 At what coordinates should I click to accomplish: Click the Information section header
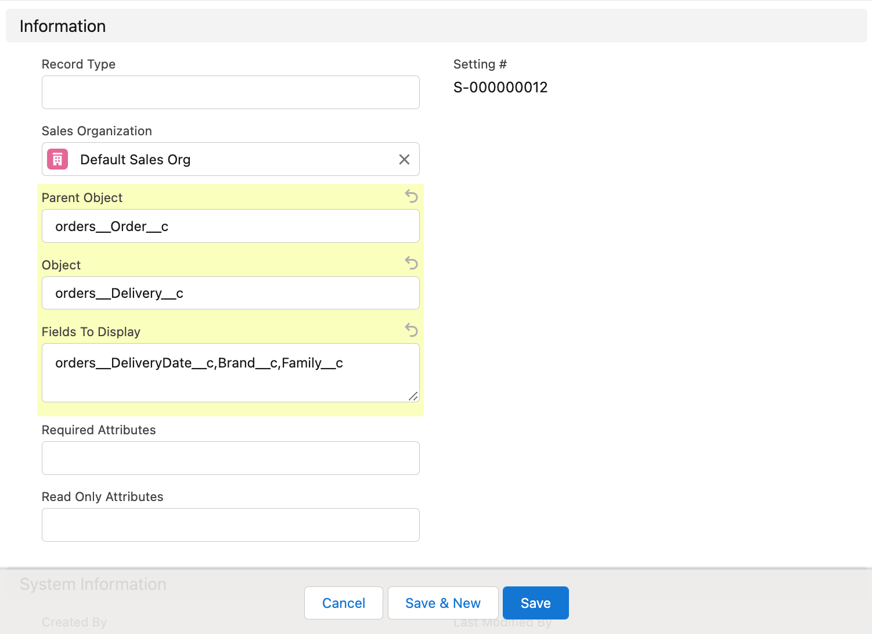coord(63,26)
